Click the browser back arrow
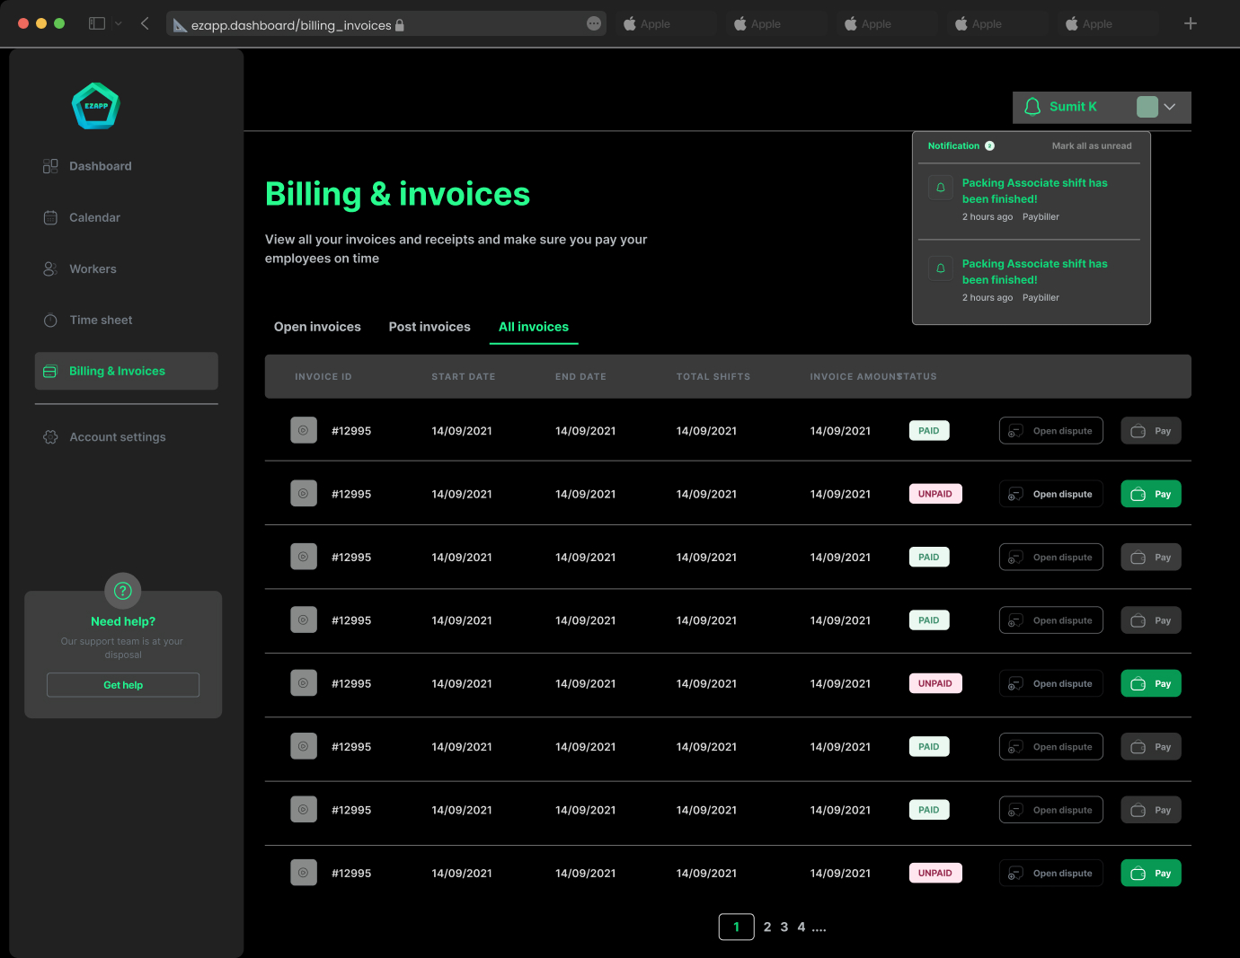The width and height of the screenshot is (1240, 958). tap(145, 23)
